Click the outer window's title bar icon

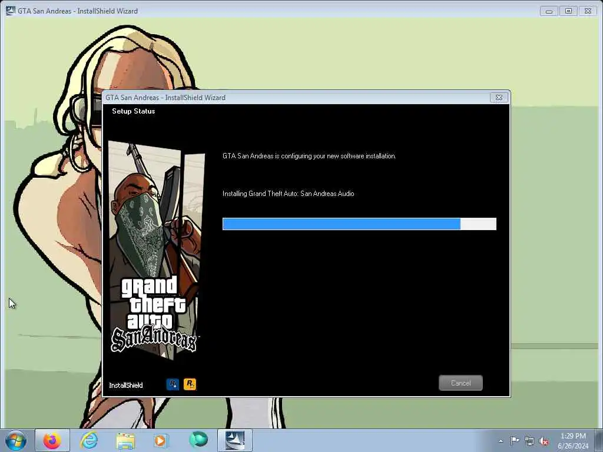[11, 11]
